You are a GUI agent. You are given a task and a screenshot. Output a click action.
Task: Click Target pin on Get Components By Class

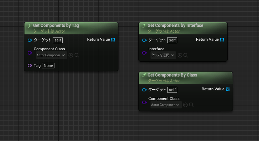(144, 90)
